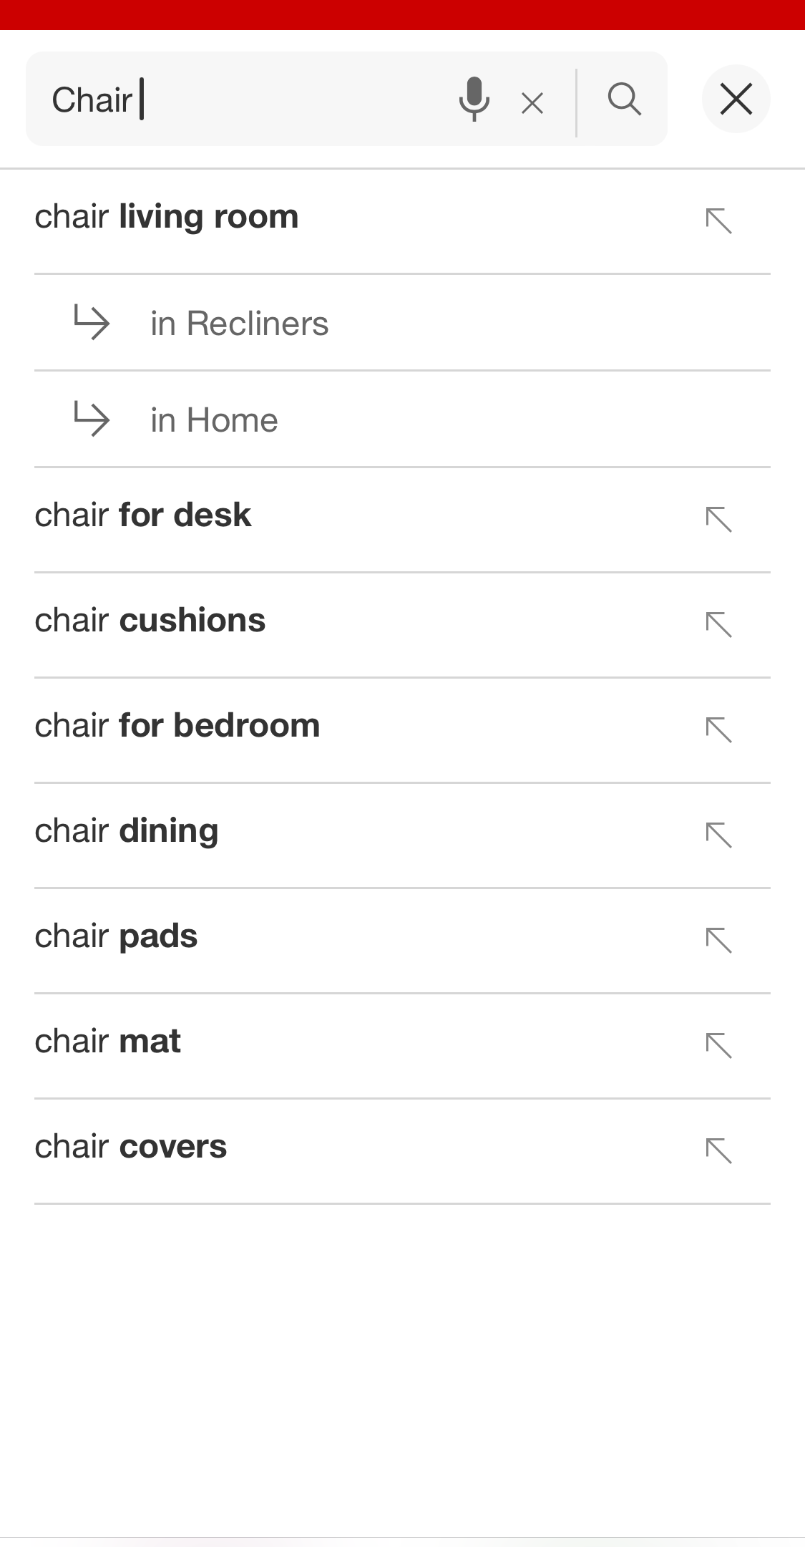
Task: Choose the 'chair for desk' suggestion
Action: 143,515
